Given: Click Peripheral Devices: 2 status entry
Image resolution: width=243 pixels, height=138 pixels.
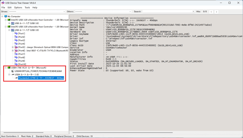Looking at the screenshot, I should pos(64,136).
